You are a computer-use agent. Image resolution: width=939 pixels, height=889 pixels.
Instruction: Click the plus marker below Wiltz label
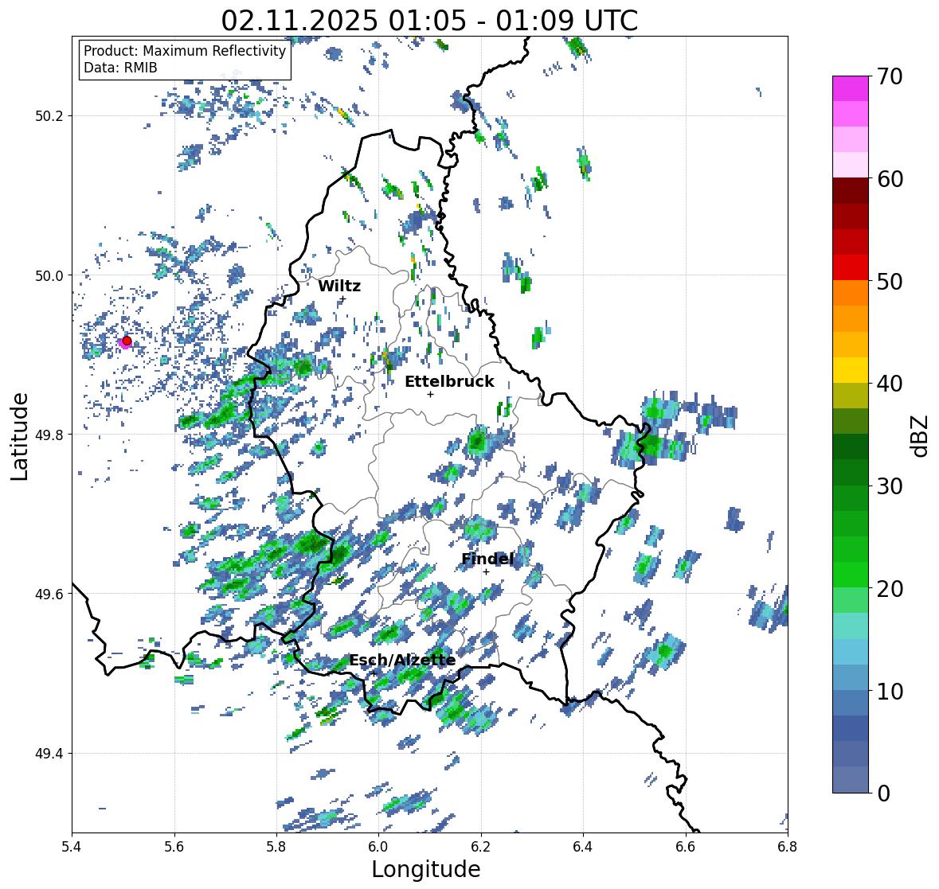342,299
